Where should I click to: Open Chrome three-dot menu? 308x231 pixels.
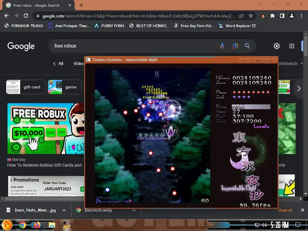301,16
